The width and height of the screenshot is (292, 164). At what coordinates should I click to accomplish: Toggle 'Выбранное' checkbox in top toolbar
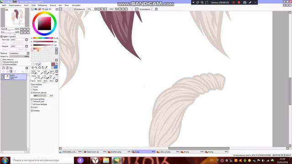tap(75, 9)
